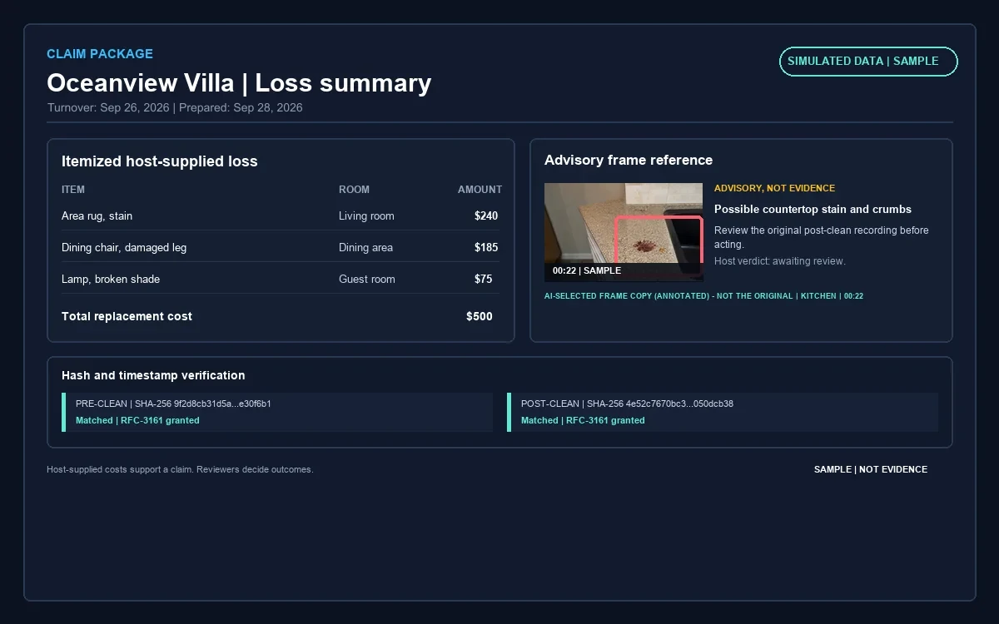The width and height of the screenshot is (999, 624).
Task: Open the POST-CLEAN SHA-256 hash entry
Action: [x=723, y=412]
